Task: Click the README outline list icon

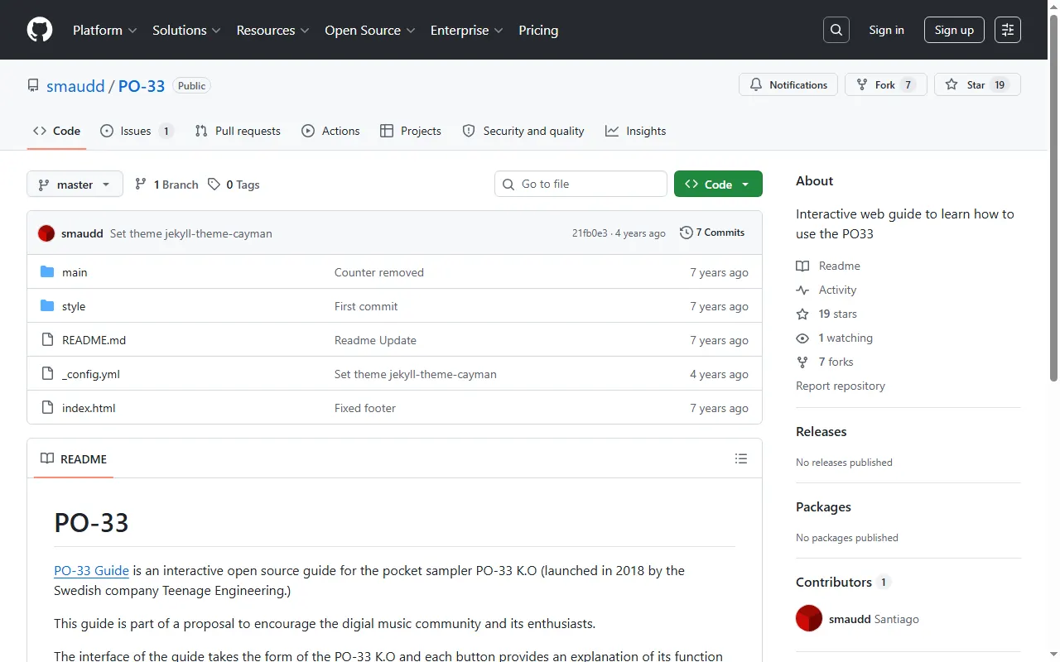Action: pyautogui.click(x=741, y=458)
